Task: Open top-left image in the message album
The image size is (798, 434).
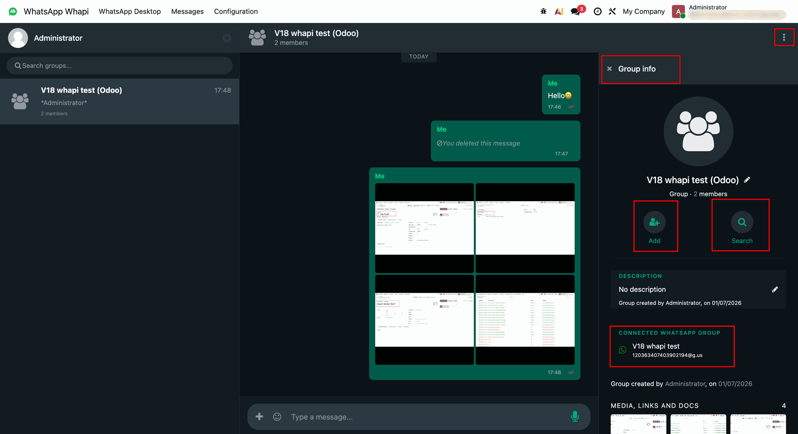Action: click(x=424, y=228)
